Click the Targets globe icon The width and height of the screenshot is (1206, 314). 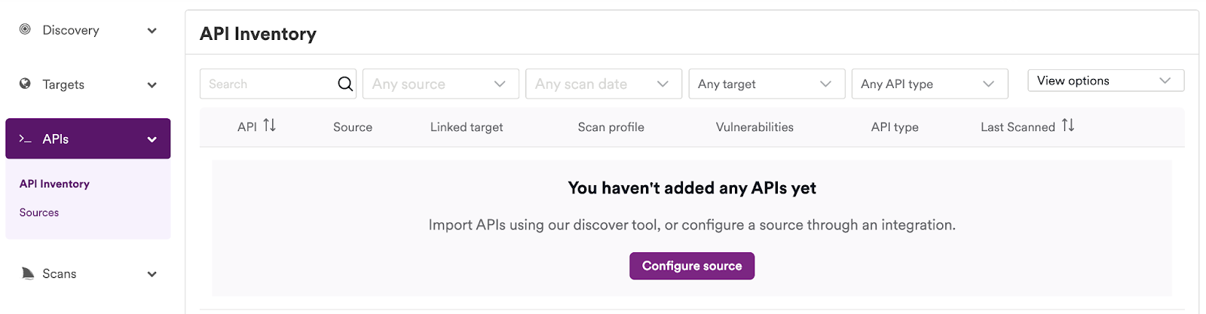pos(25,84)
